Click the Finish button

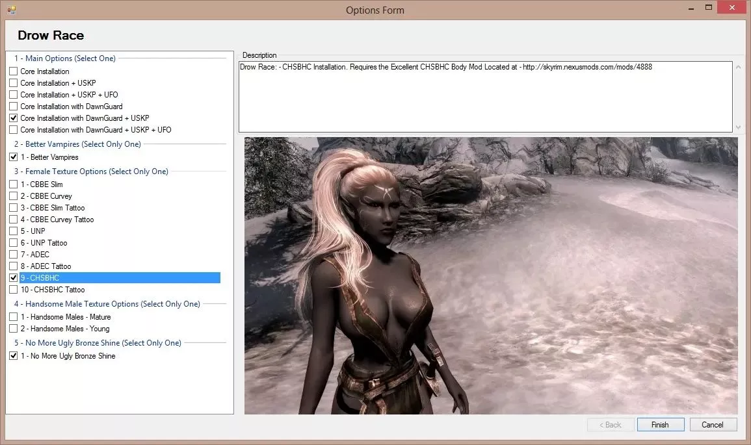[x=661, y=425]
